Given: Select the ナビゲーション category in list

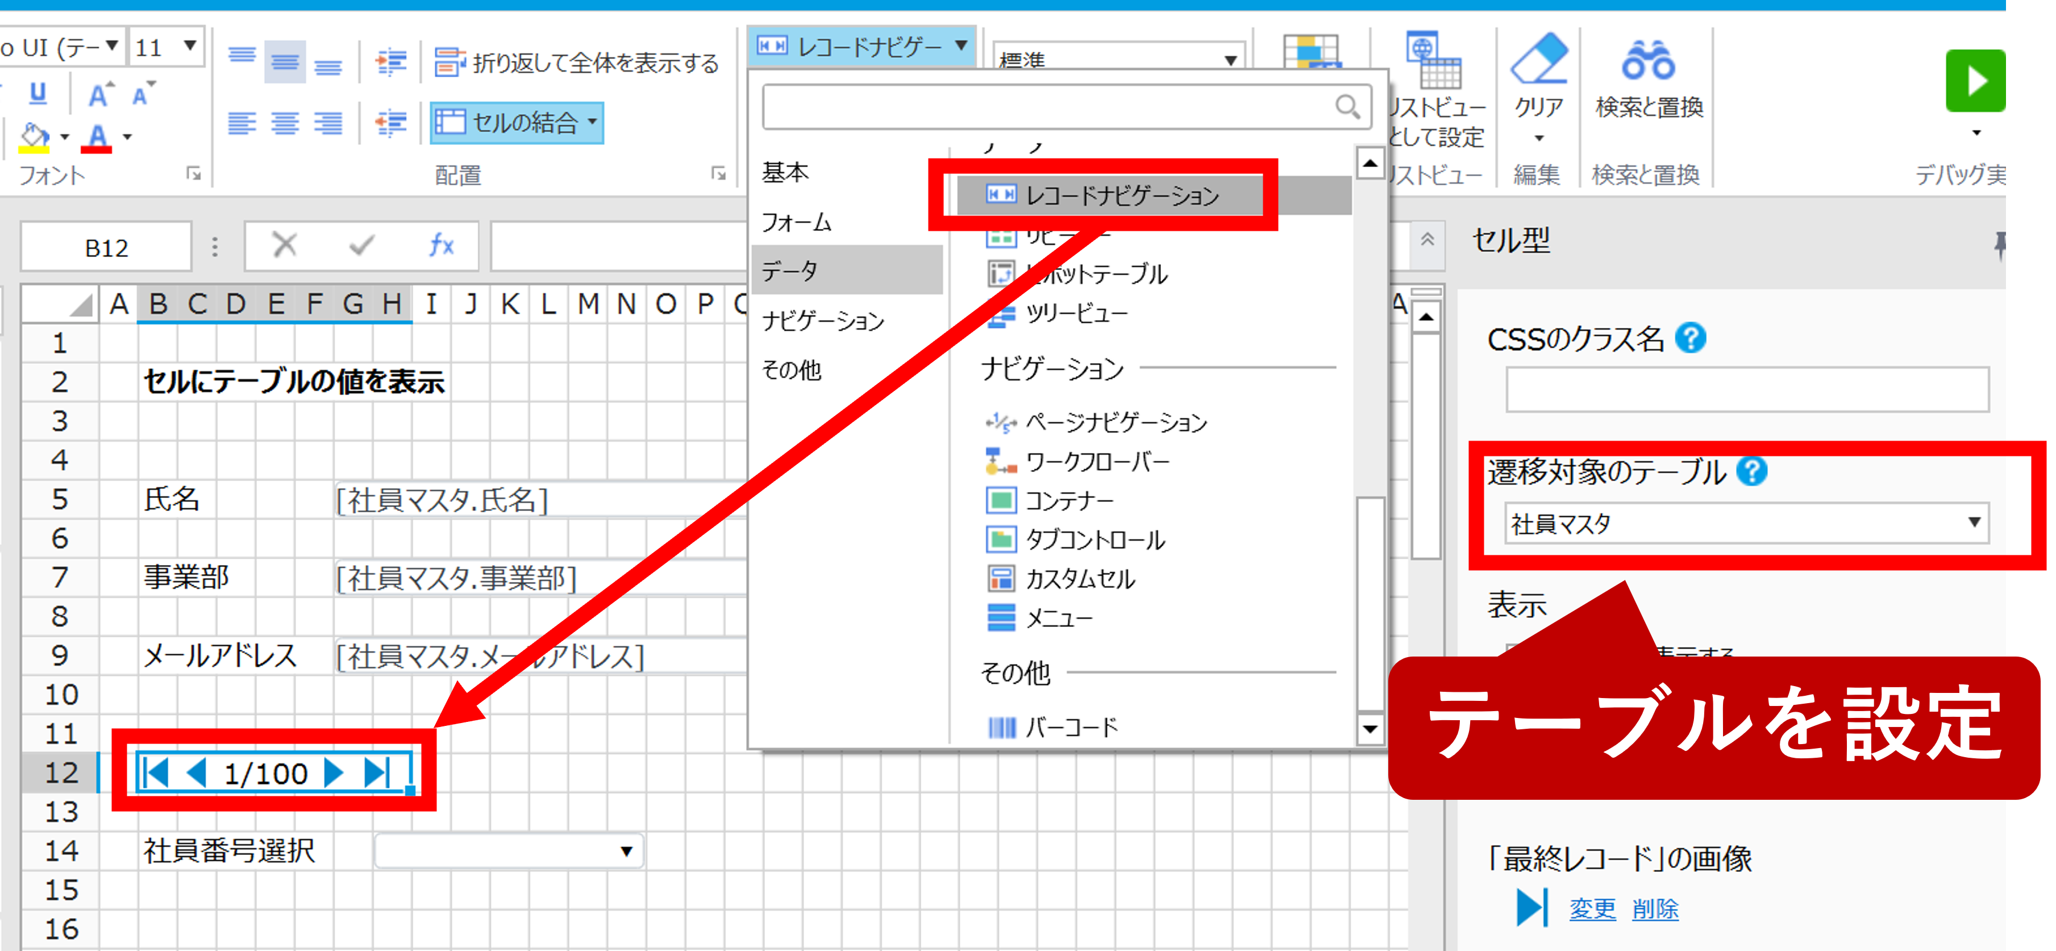Looking at the screenshot, I should (x=823, y=321).
